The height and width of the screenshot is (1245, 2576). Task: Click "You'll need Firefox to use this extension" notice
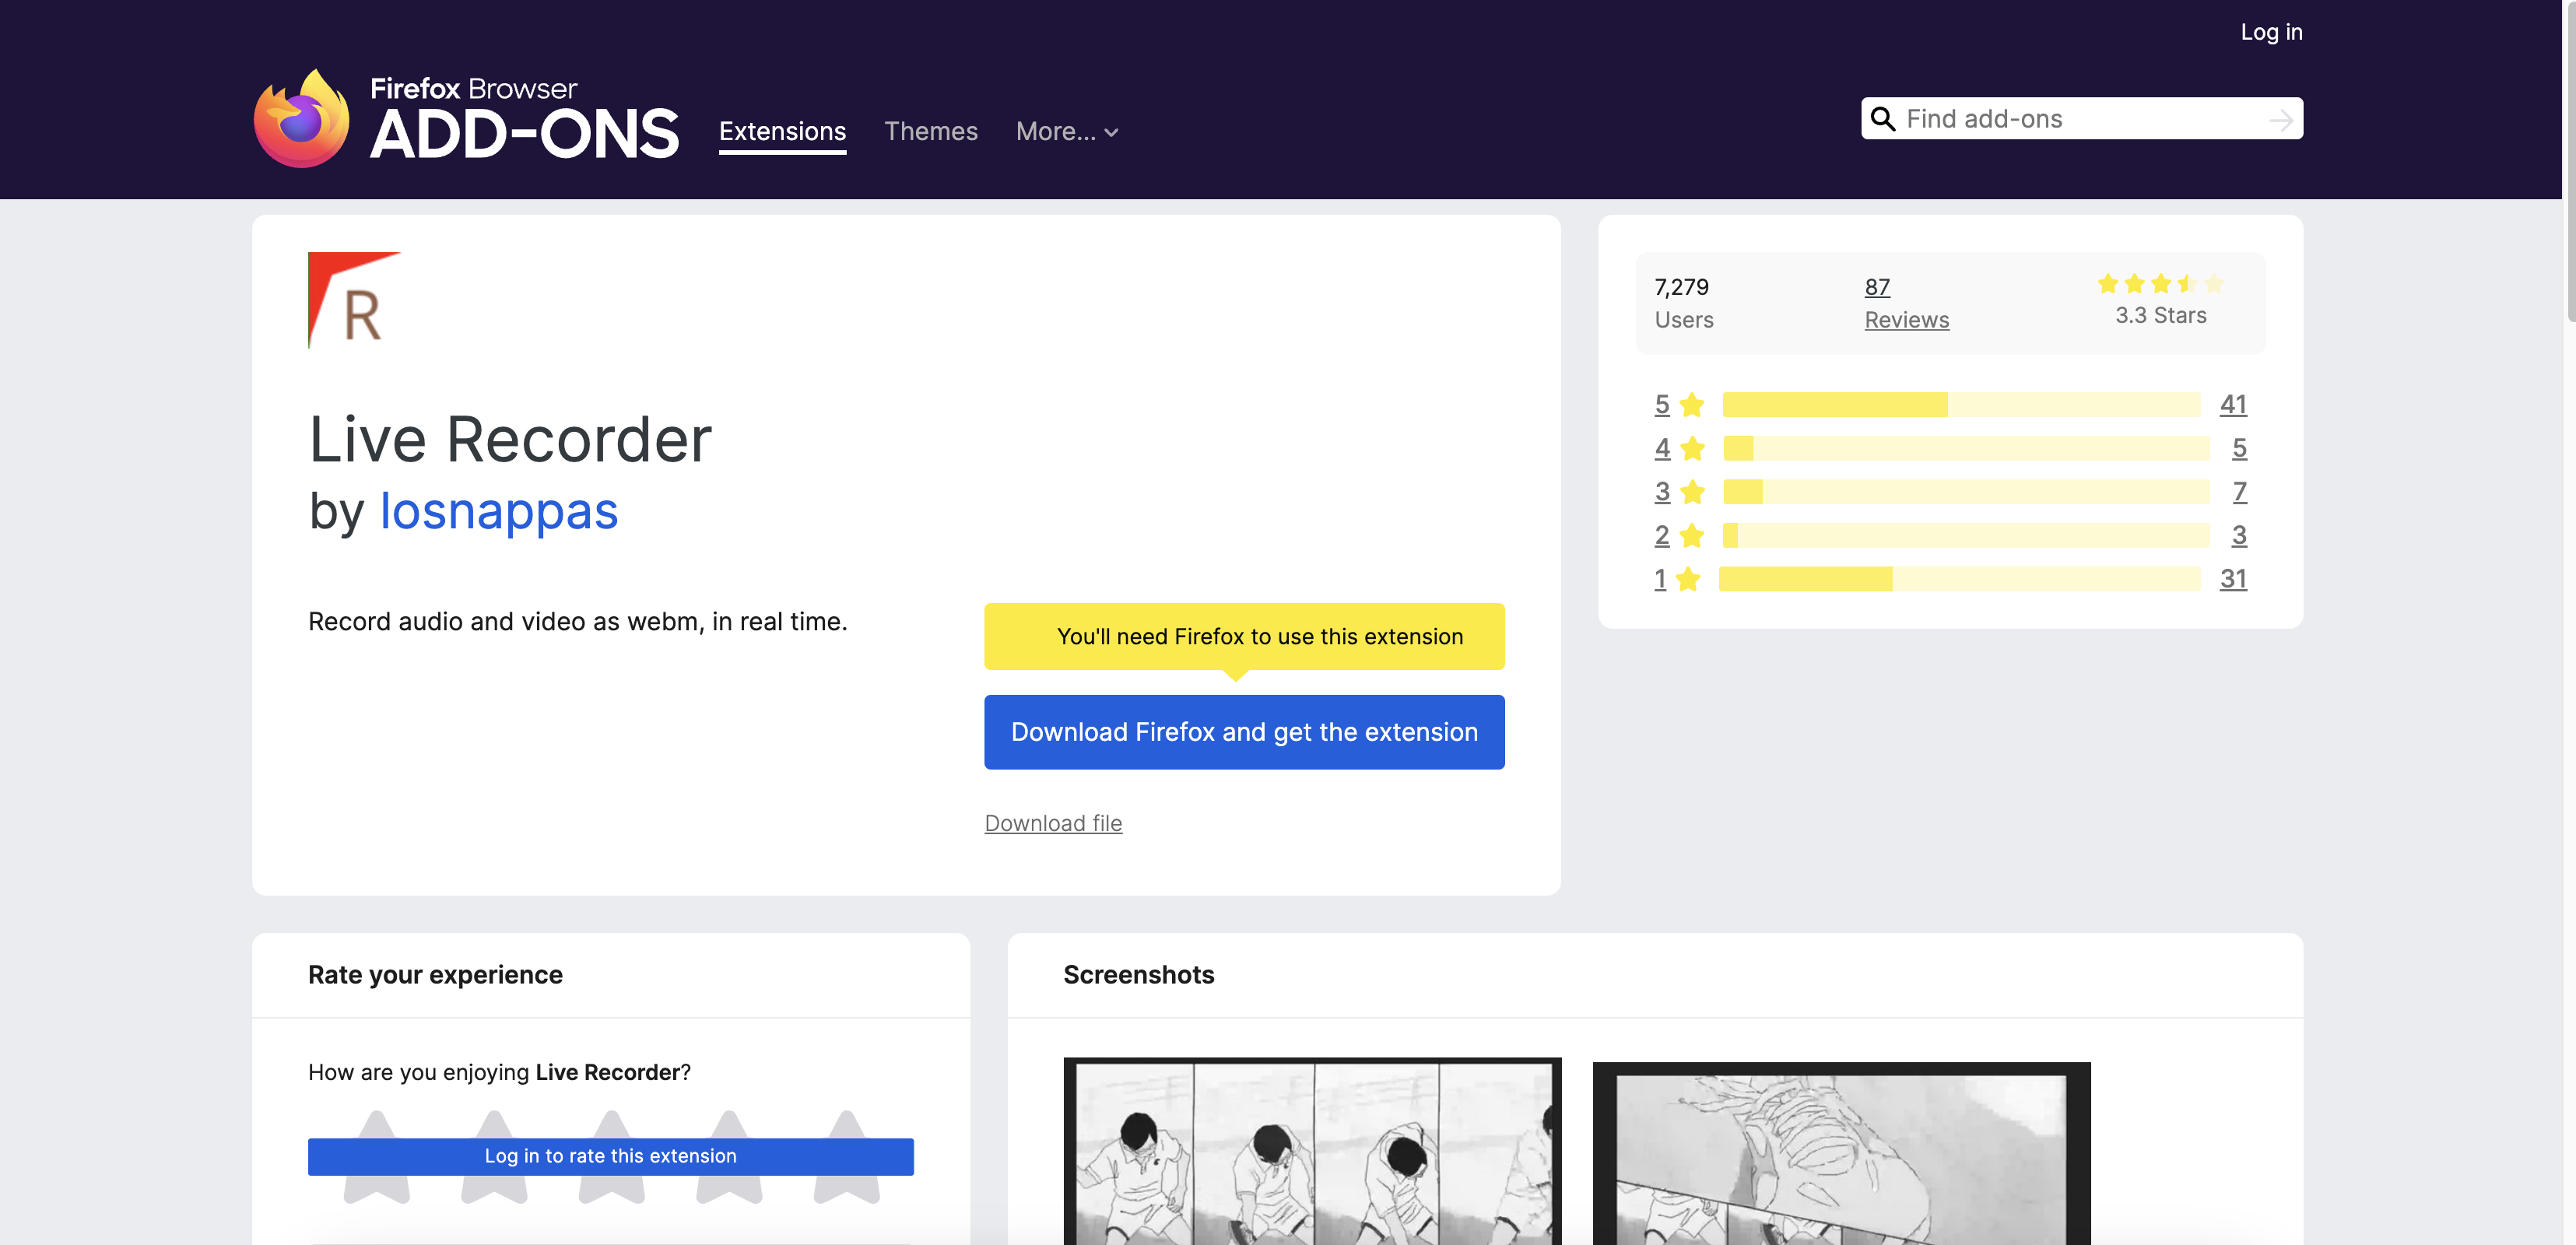[x=1244, y=636]
